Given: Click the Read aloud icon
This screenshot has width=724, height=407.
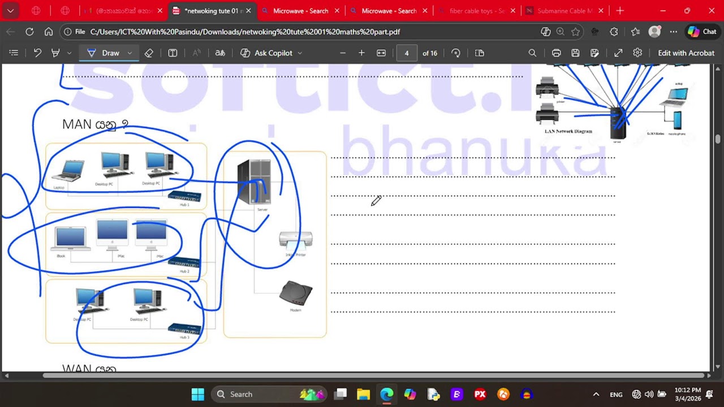Looking at the screenshot, I should coord(197,53).
